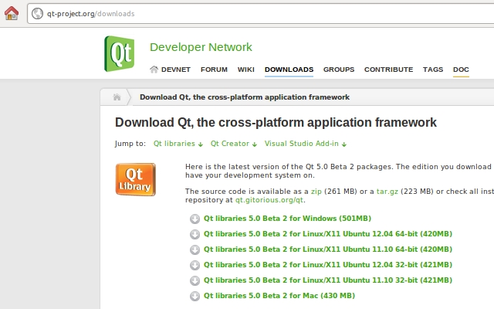Open qt.gitorious.org/qt repository link

click(x=269, y=200)
